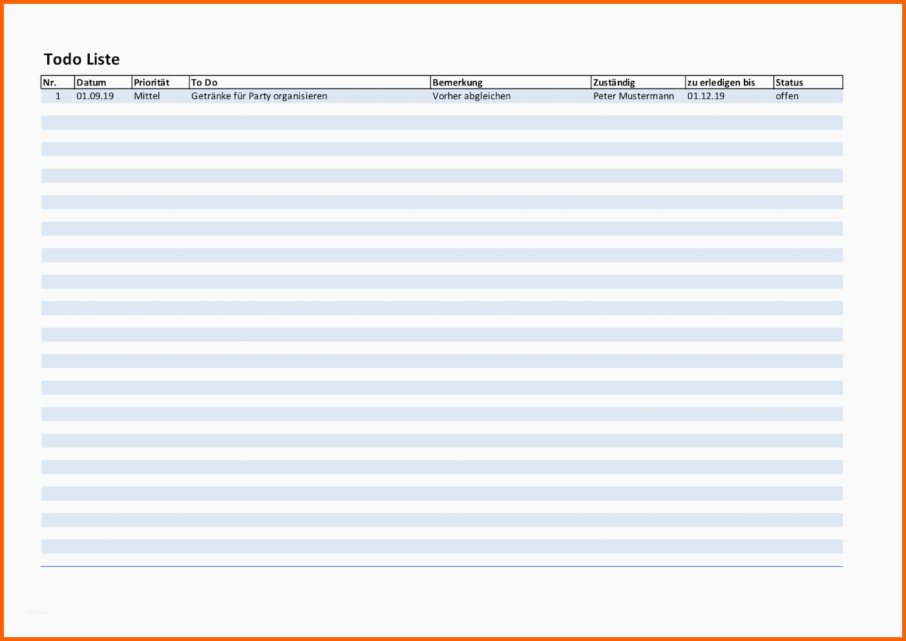Select the "Priorität" column header
Viewport: 906px width, 641px height.
(x=160, y=82)
